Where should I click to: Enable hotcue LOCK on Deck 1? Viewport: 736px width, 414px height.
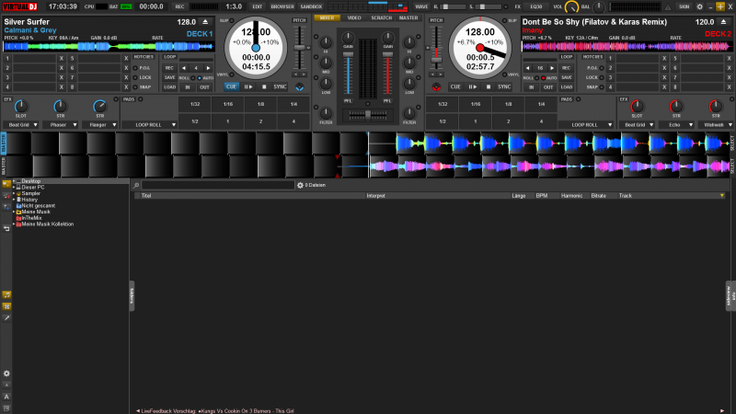click(x=135, y=78)
